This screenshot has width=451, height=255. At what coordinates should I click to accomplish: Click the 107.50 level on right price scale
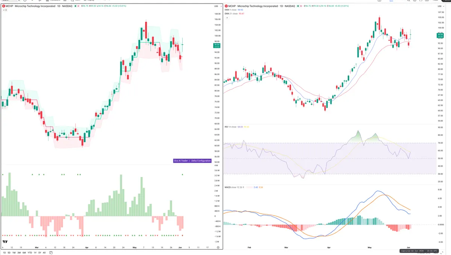click(440, 12)
